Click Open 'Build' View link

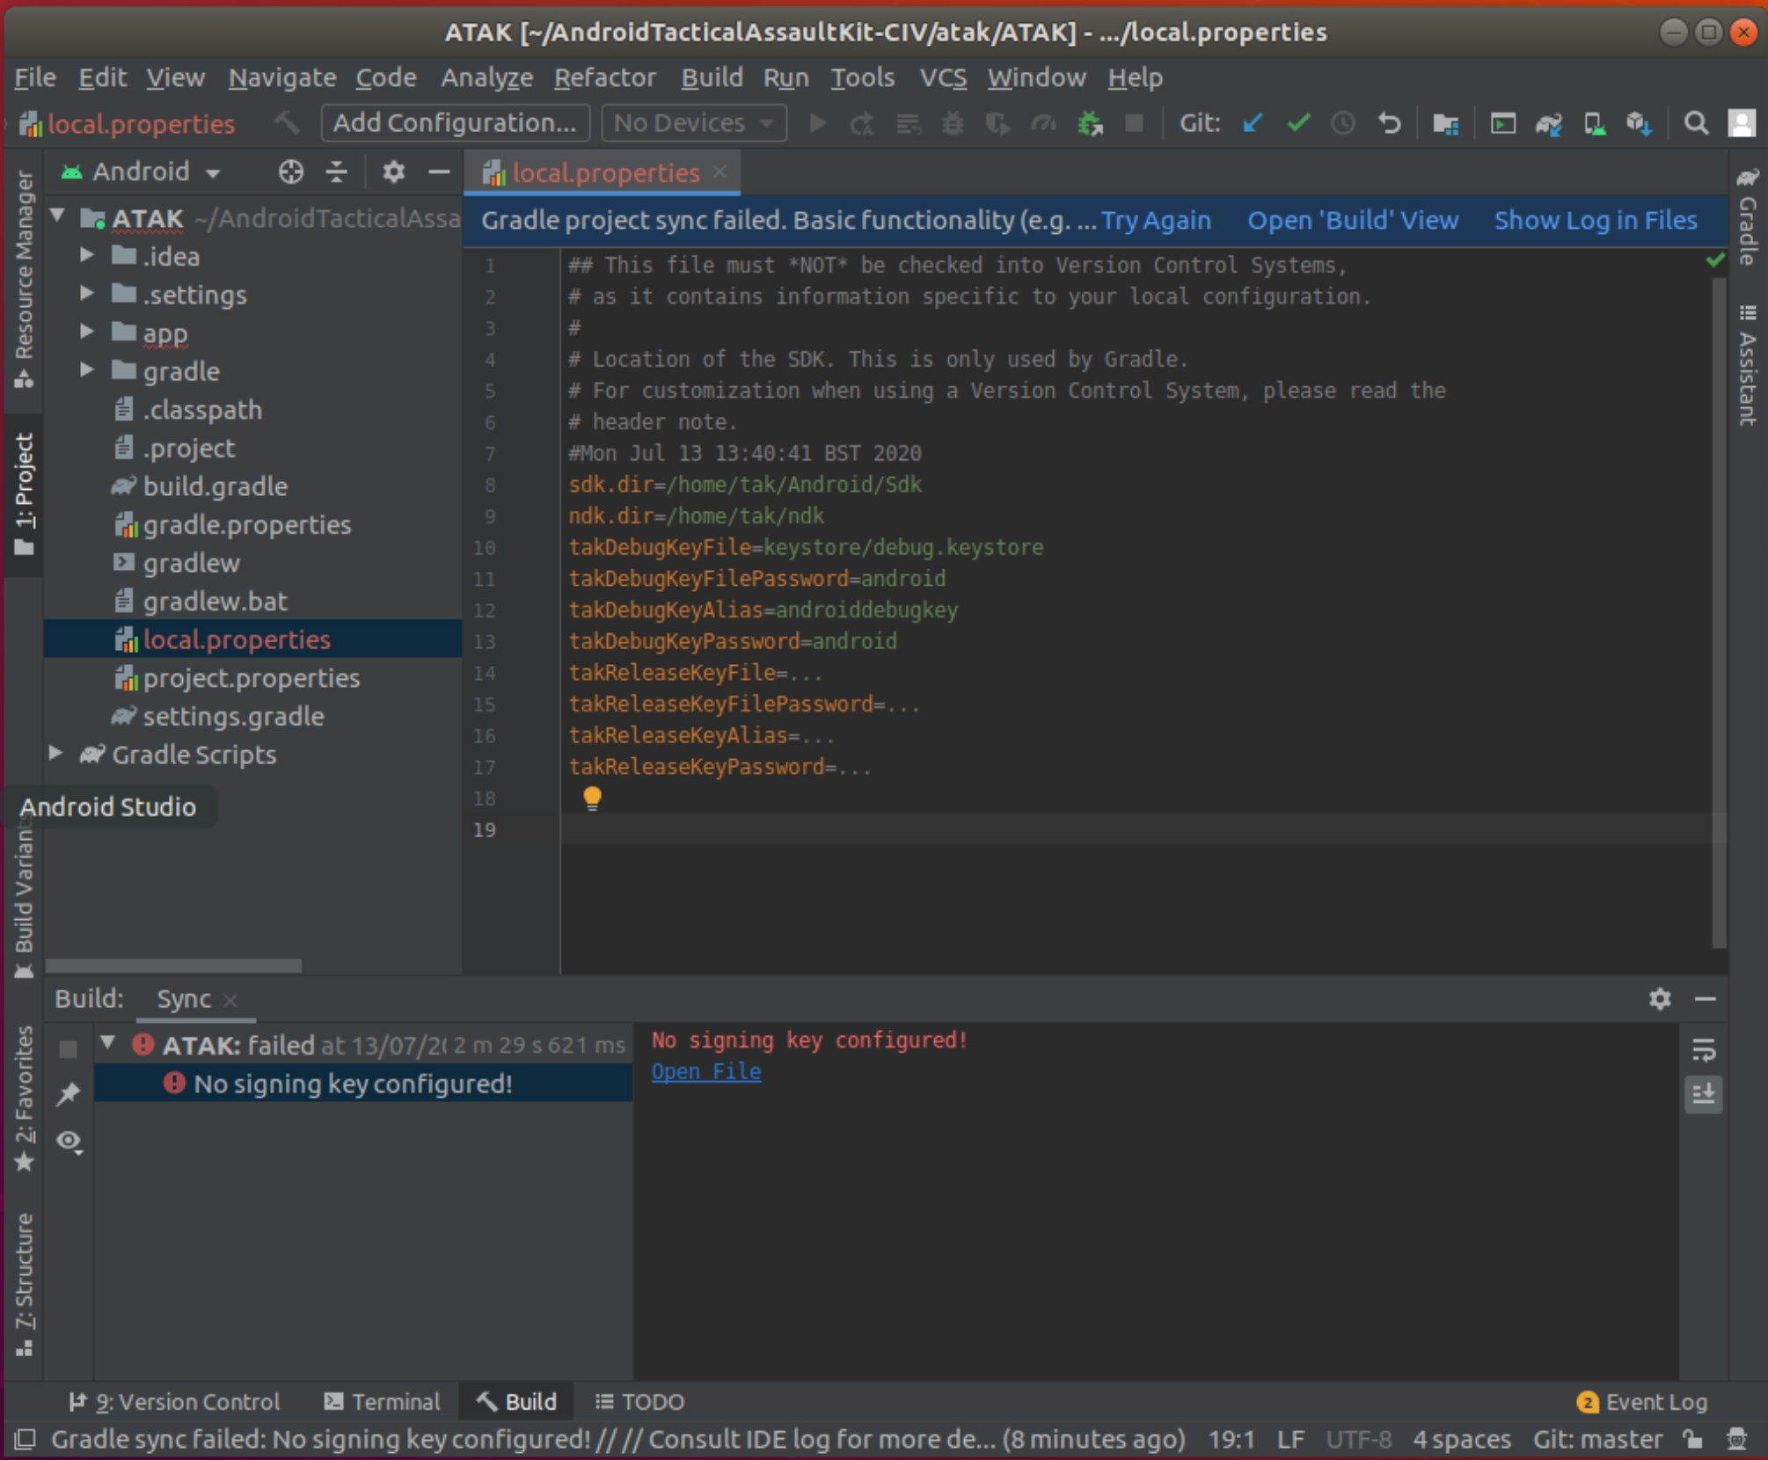click(x=1353, y=220)
